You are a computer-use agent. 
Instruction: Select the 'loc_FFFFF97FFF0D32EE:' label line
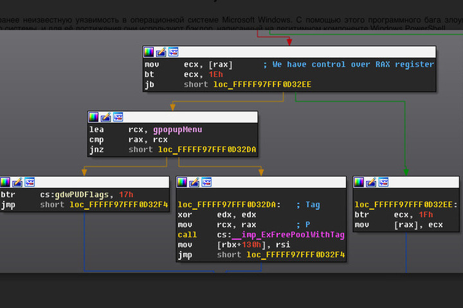click(x=406, y=205)
